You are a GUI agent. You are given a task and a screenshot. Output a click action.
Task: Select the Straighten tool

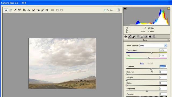coord(29,10)
